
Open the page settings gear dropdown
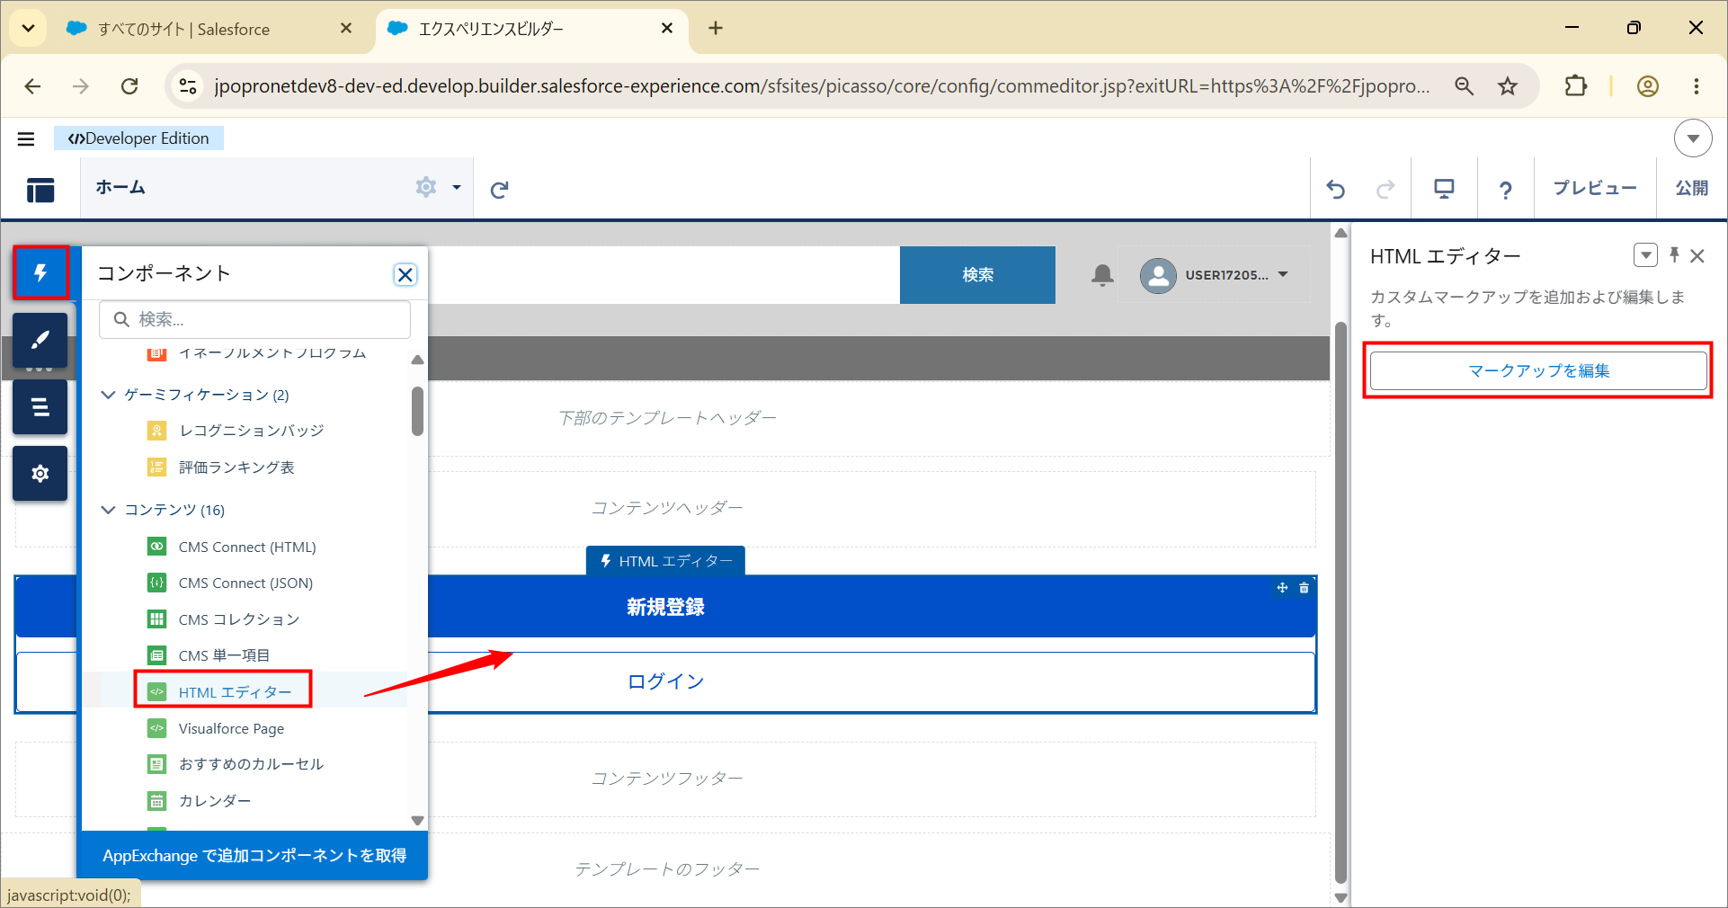click(x=438, y=187)
